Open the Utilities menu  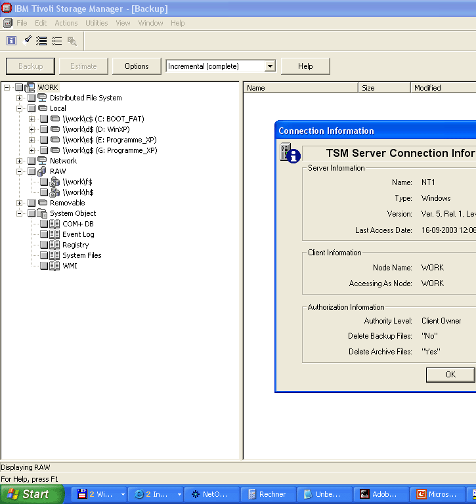pyautogui.click(x=97, y=23)
